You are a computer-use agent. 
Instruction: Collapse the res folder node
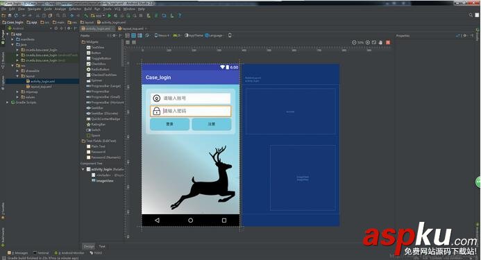click(12, 65)
